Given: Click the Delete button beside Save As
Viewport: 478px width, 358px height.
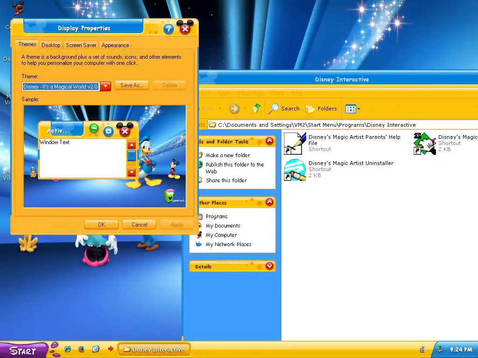Looking at the screenshot, I should [x=169, y=85].
